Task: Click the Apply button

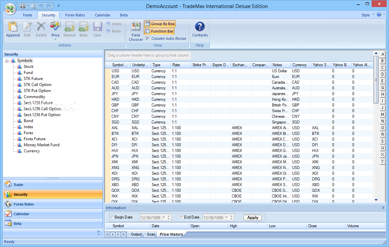Action: pos(253,218)
